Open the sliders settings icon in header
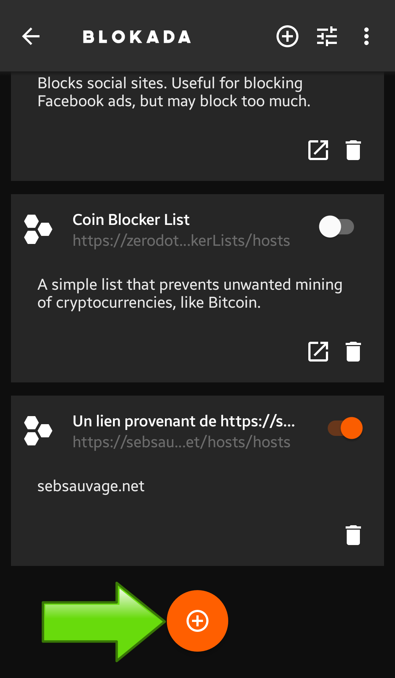The width and height of the screenshot is (395, 678). (x=327, y=36)
